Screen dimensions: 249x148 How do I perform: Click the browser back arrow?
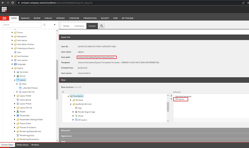coord(3,3)
